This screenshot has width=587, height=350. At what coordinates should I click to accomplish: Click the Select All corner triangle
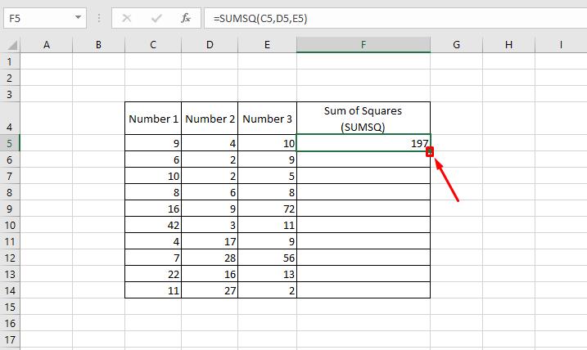click(12, 45)
